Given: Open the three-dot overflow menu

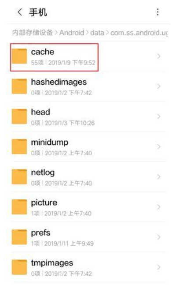Looking at the screenshot, I should pos(158,12).
